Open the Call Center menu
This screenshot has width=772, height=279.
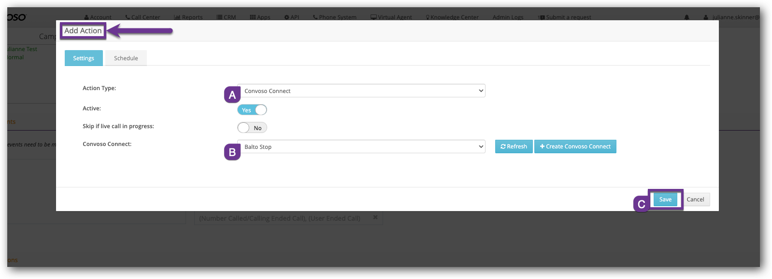143,17
